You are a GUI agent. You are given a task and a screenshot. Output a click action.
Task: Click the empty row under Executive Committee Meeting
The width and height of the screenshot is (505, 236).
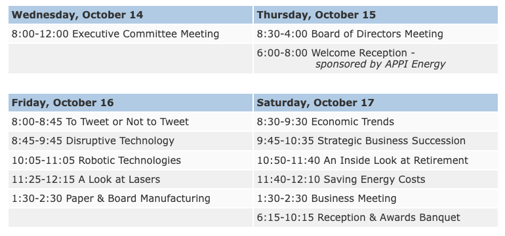[x=131, y=58]
